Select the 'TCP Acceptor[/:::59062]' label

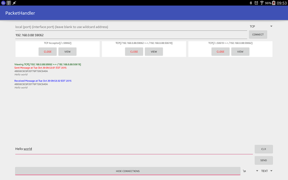[57, 43]
